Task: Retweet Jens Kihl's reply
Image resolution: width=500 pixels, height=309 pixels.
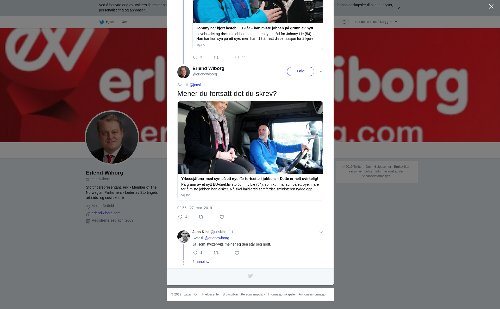Action: pyautogui.click(x=216, y=253)
